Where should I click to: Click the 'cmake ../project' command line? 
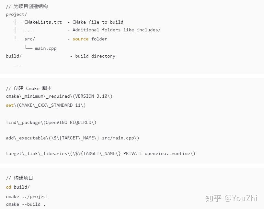coord(27,196)
